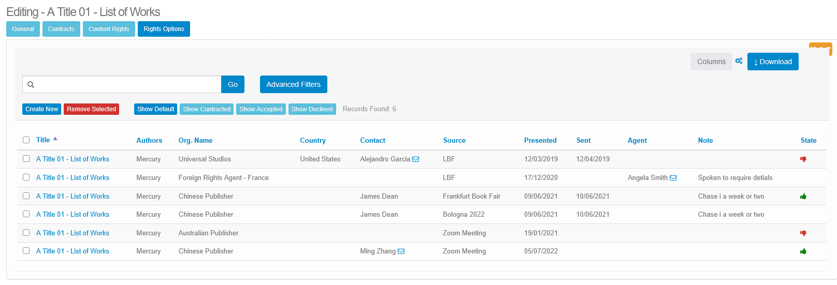Click the Remove Selected button
Viewport: 837px width, 285px height.
[x=92, y=109]
